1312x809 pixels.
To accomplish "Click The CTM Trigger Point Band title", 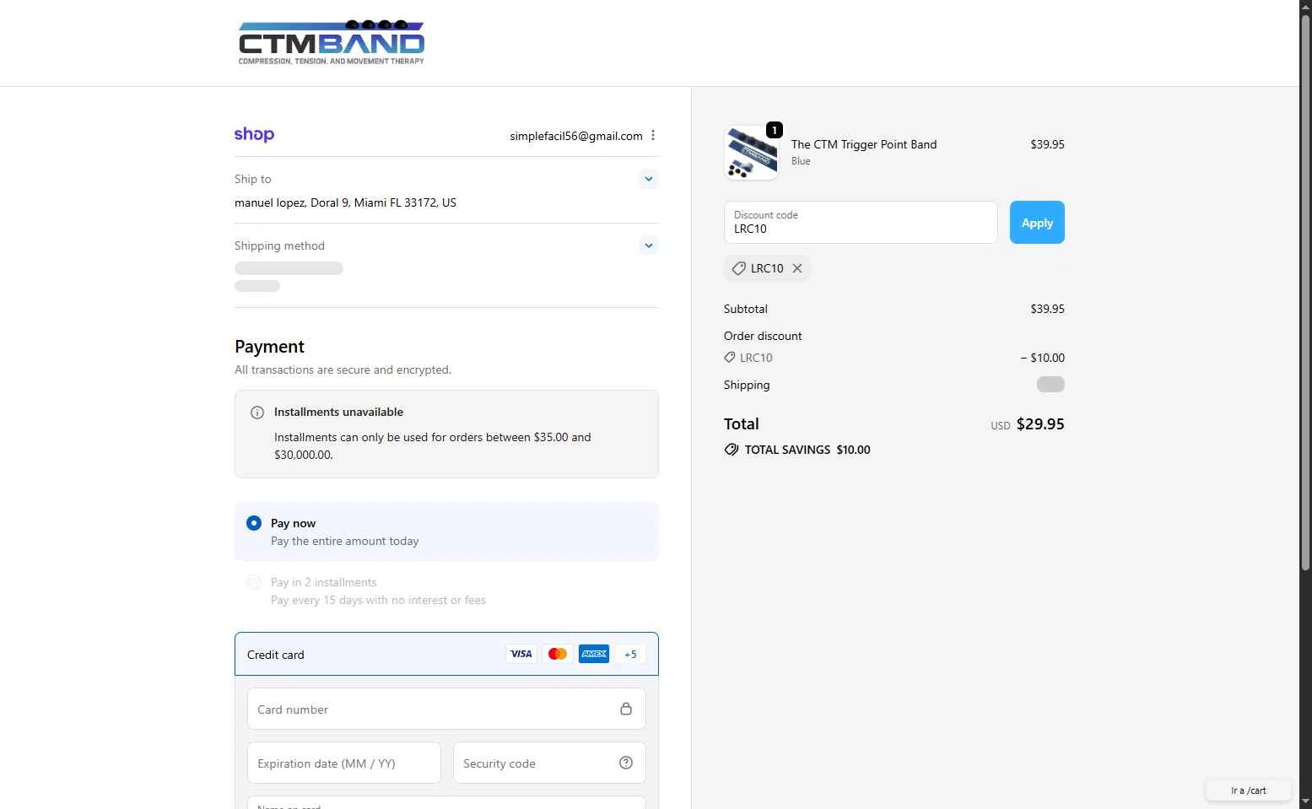I will click(864, 144).
